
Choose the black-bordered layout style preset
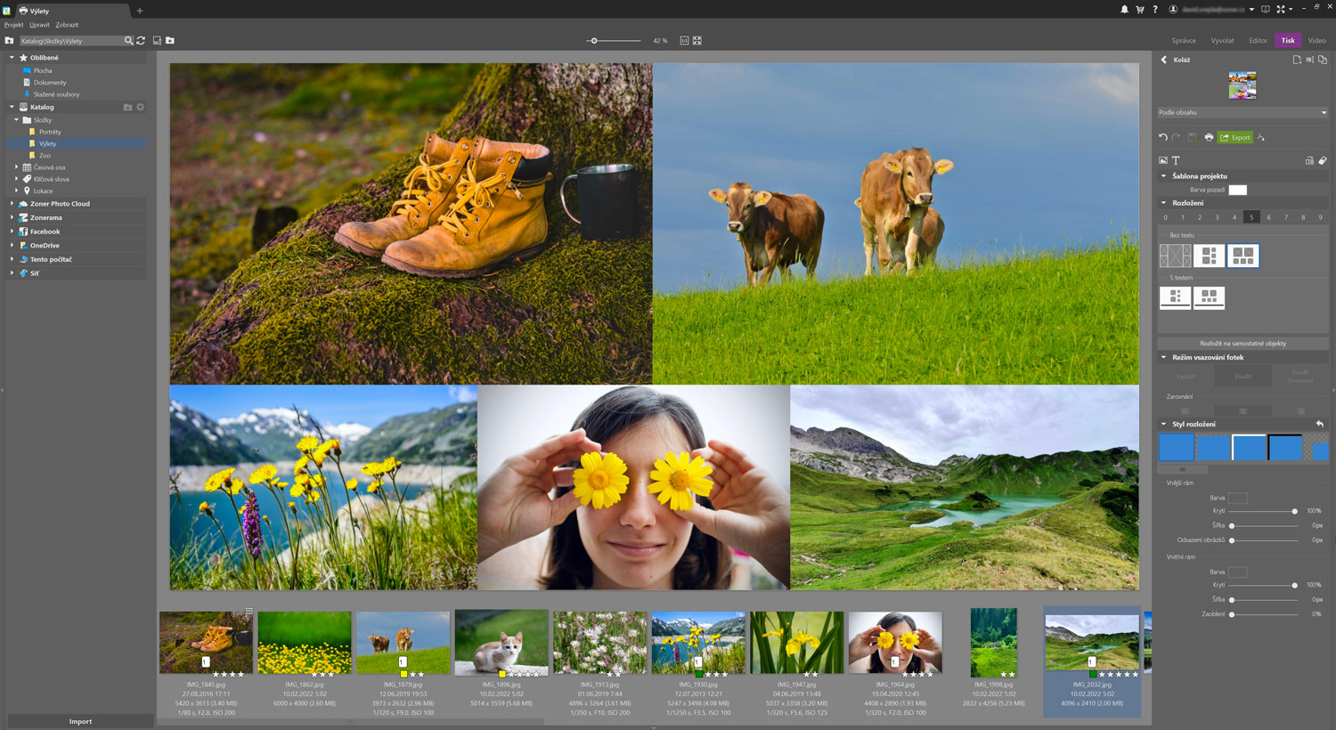tap(1285, 447)
